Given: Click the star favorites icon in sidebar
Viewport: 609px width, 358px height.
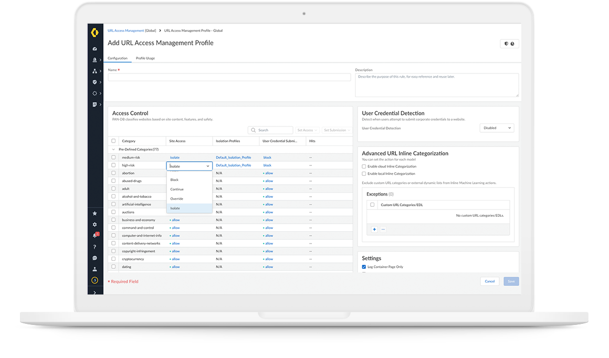Looking at the screenshot, I should 94,213.
